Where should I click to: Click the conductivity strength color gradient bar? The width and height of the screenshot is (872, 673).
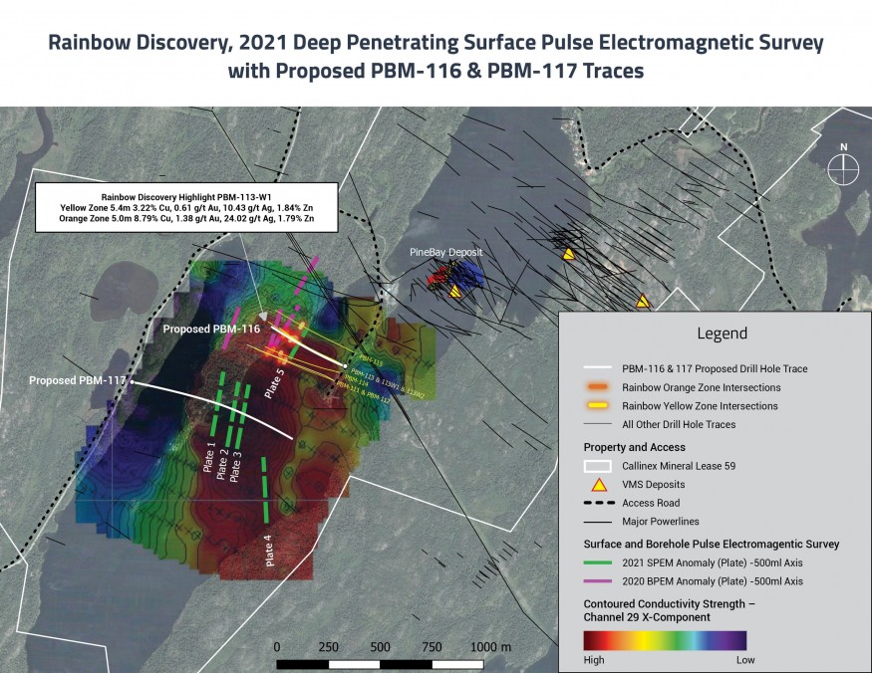pos(665,640)
